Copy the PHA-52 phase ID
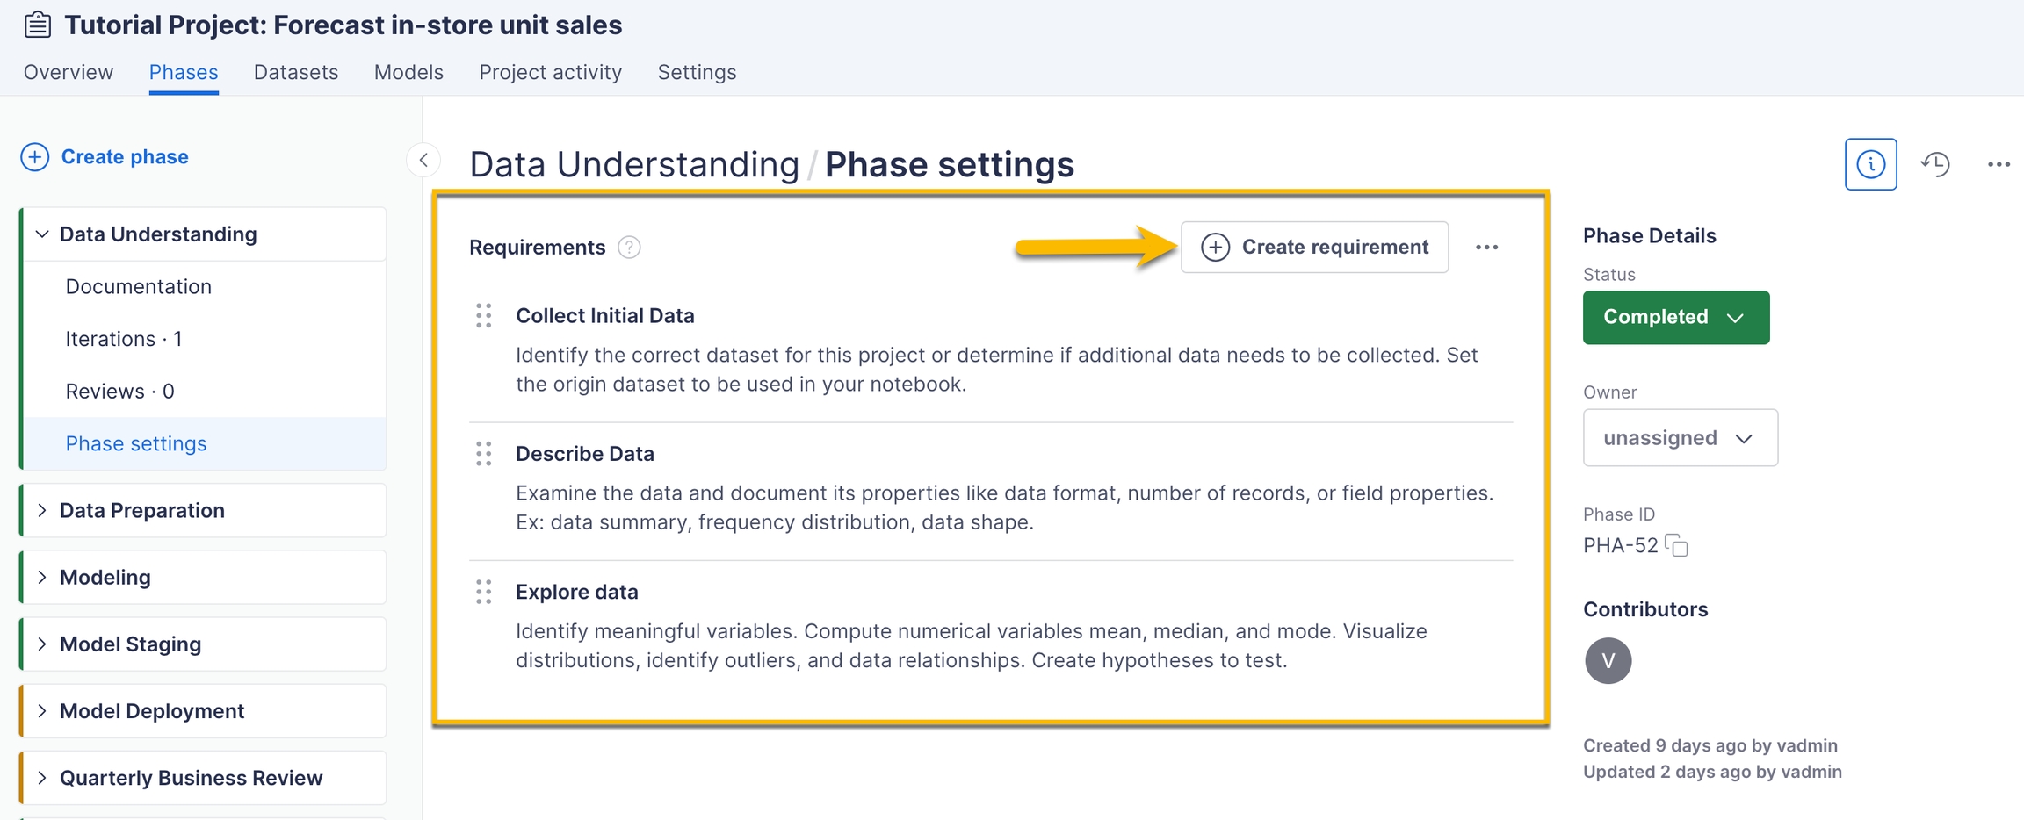 point(1678,546)
